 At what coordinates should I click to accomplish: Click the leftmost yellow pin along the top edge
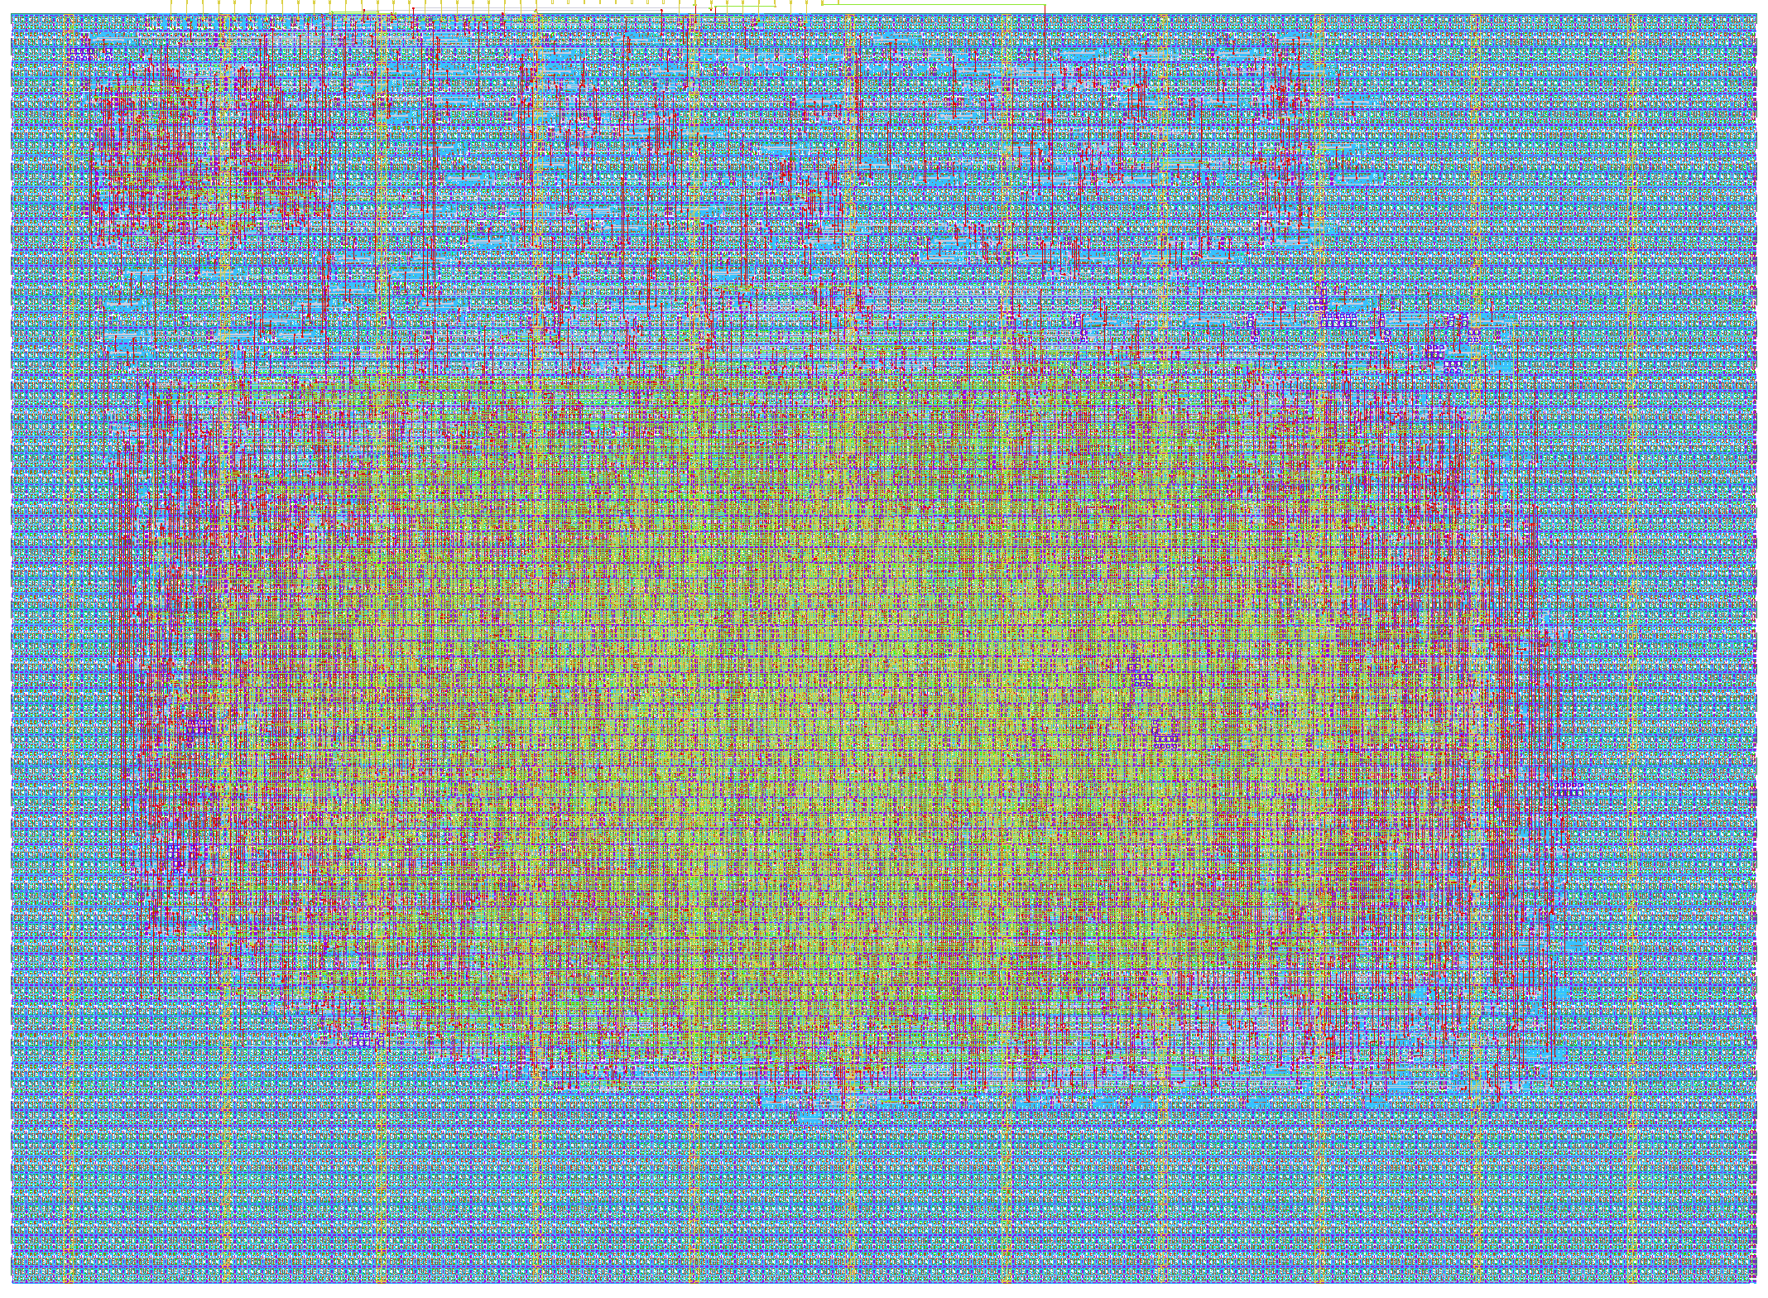click(x=172, y=3)
